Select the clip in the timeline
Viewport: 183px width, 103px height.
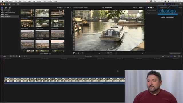click(x=64, y=80)
